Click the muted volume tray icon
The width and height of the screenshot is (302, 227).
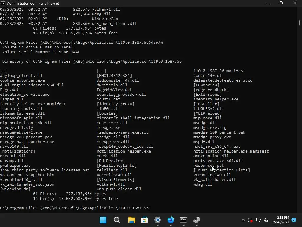(266, 220)
